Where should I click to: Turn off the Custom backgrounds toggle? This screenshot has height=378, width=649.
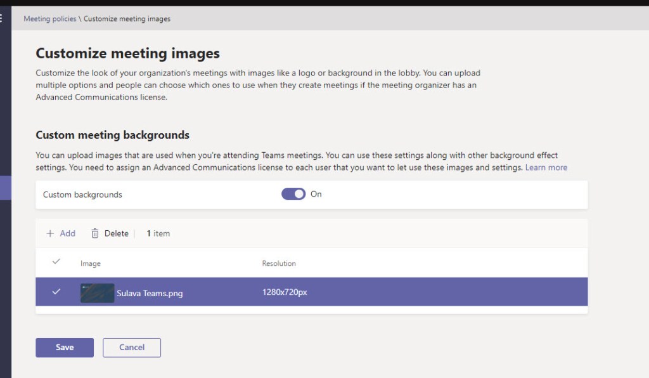[293, 194]
